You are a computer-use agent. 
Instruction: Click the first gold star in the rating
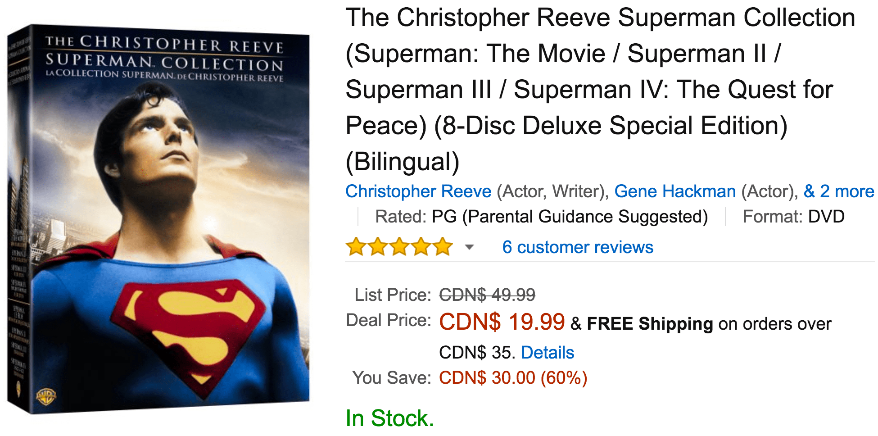coord(356,246)
